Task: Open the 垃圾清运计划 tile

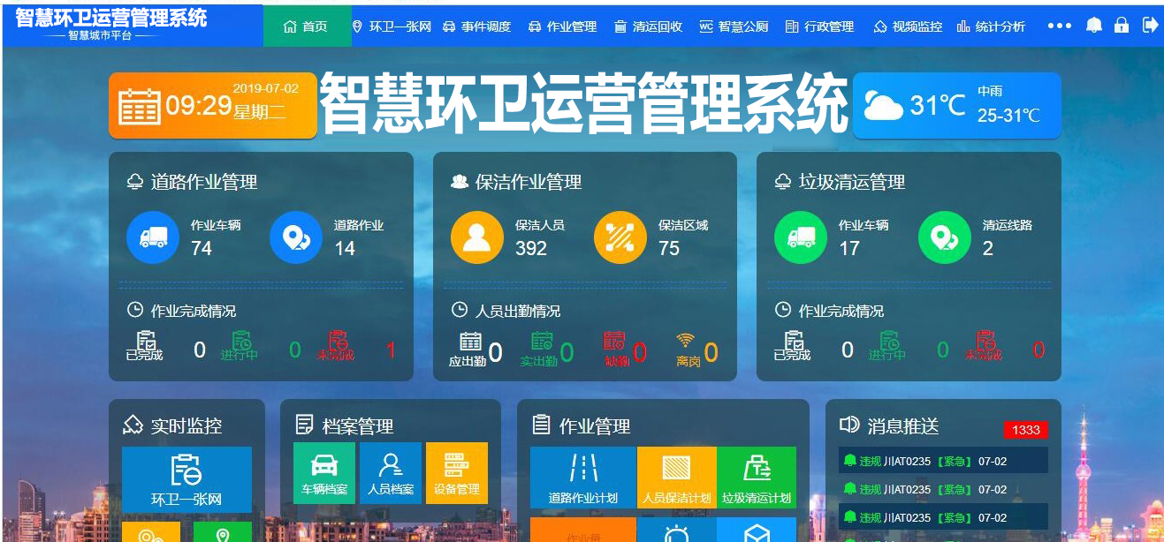Action: (757, 478)
